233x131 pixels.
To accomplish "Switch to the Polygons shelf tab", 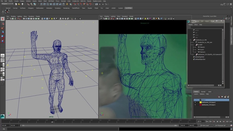I will click(x=31, y=8).
